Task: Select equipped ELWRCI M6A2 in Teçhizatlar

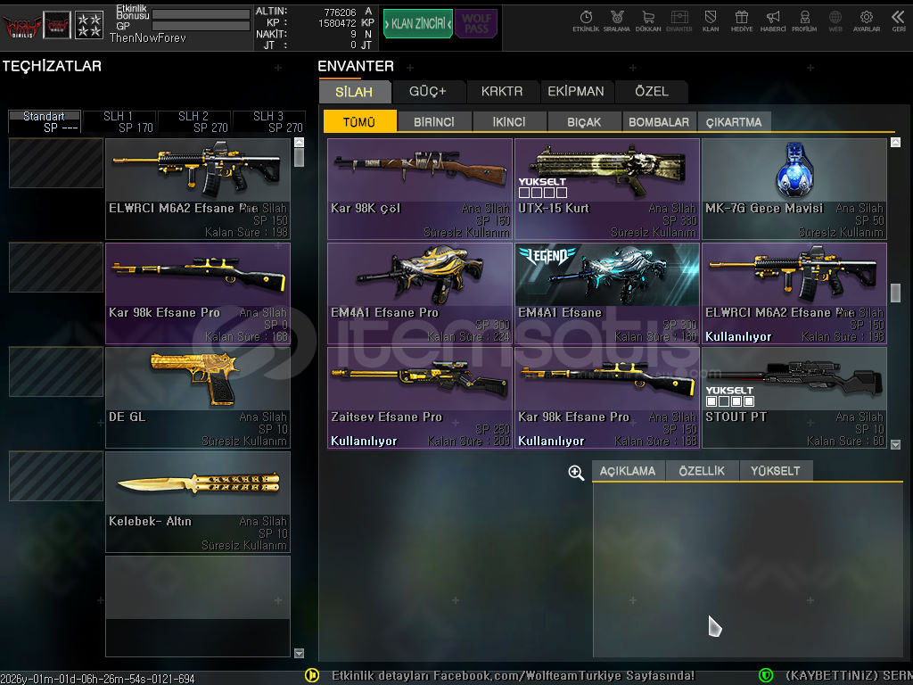Action: pyautogui.click(x=198, y=189)
